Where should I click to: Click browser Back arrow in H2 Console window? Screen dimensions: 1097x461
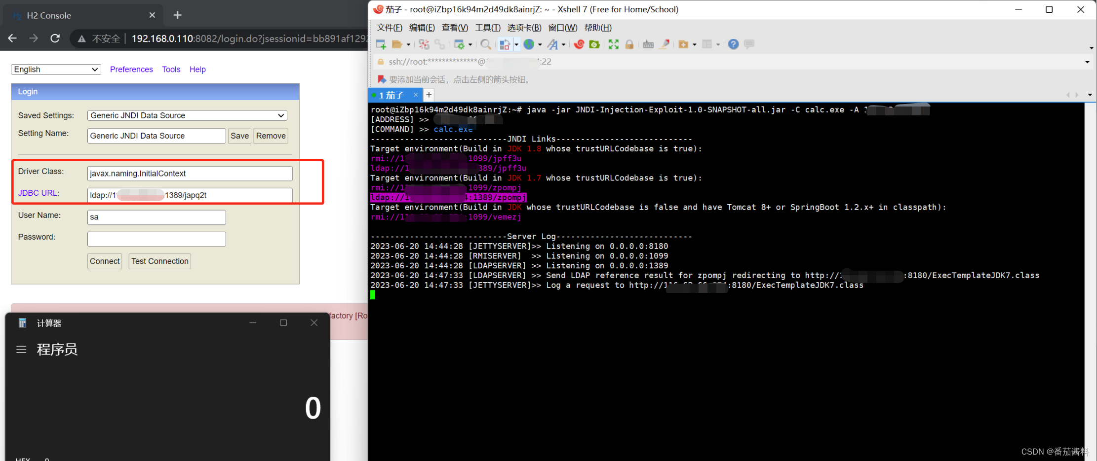coord(12,38)
